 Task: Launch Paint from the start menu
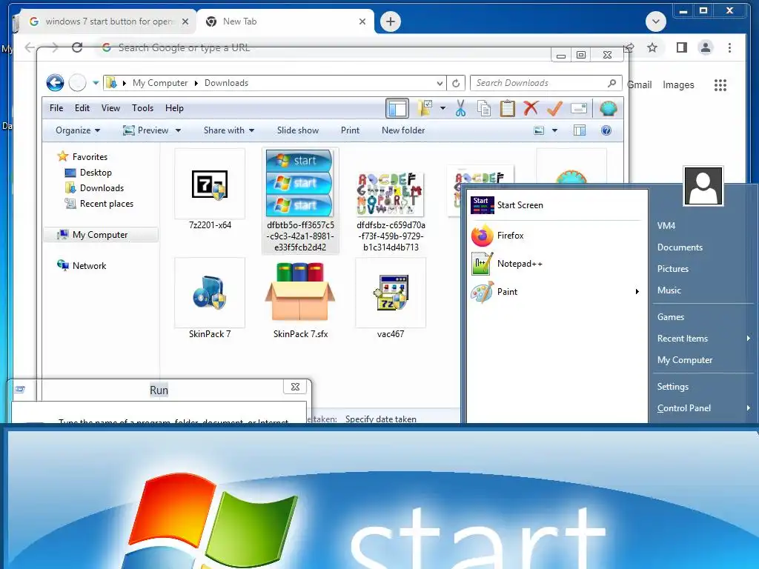pyautogui.click(x=557, y=292)
